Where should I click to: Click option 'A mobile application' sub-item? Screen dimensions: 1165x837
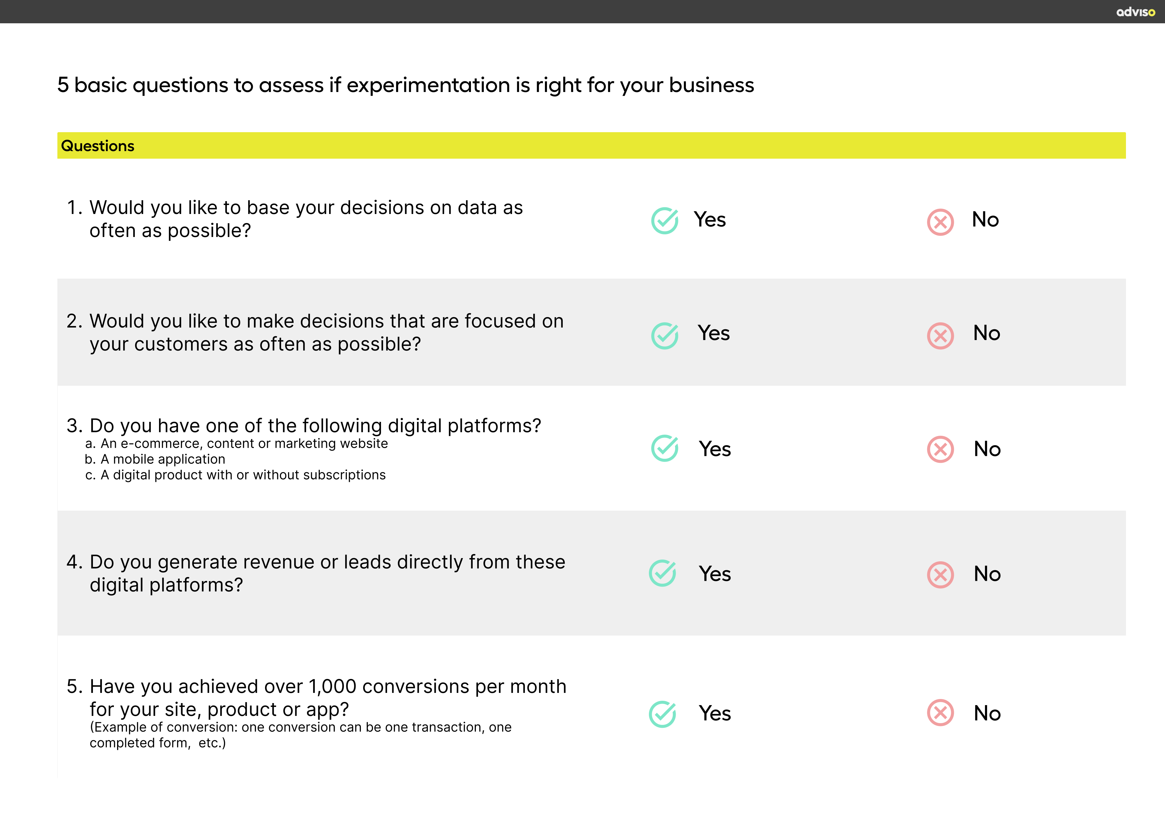point(163,459)
